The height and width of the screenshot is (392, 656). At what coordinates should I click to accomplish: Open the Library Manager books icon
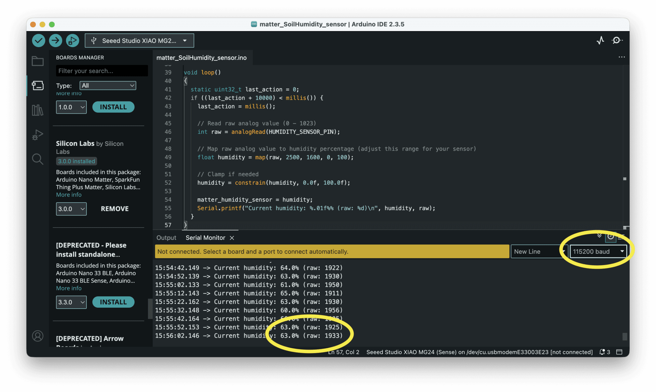tap(38, 110)
